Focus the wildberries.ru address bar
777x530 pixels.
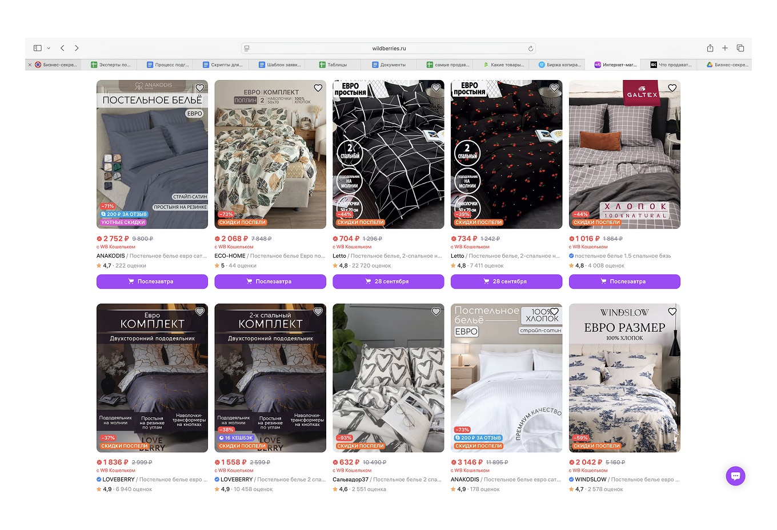coord(388,49)
